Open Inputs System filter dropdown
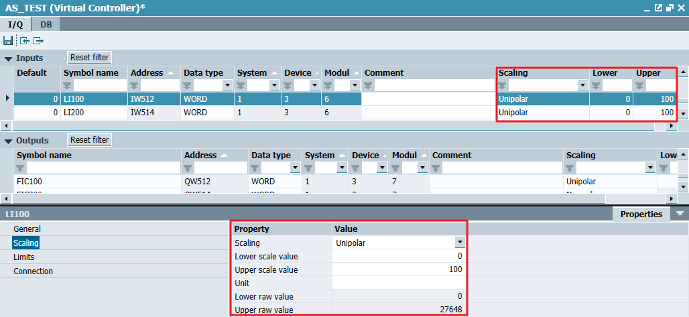Viewport: 689px width, 317px height. pos(275,85)
